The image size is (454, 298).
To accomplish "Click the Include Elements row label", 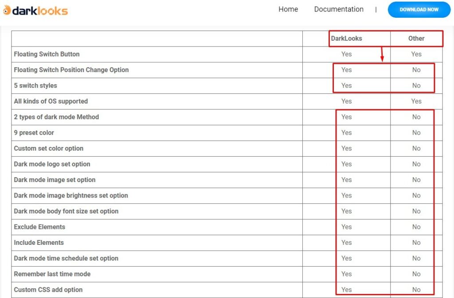I will coord(39,243).
